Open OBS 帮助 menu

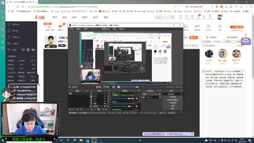(122, 29)
